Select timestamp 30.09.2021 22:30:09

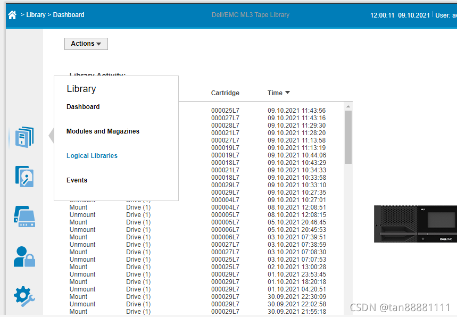pos(297,297)
